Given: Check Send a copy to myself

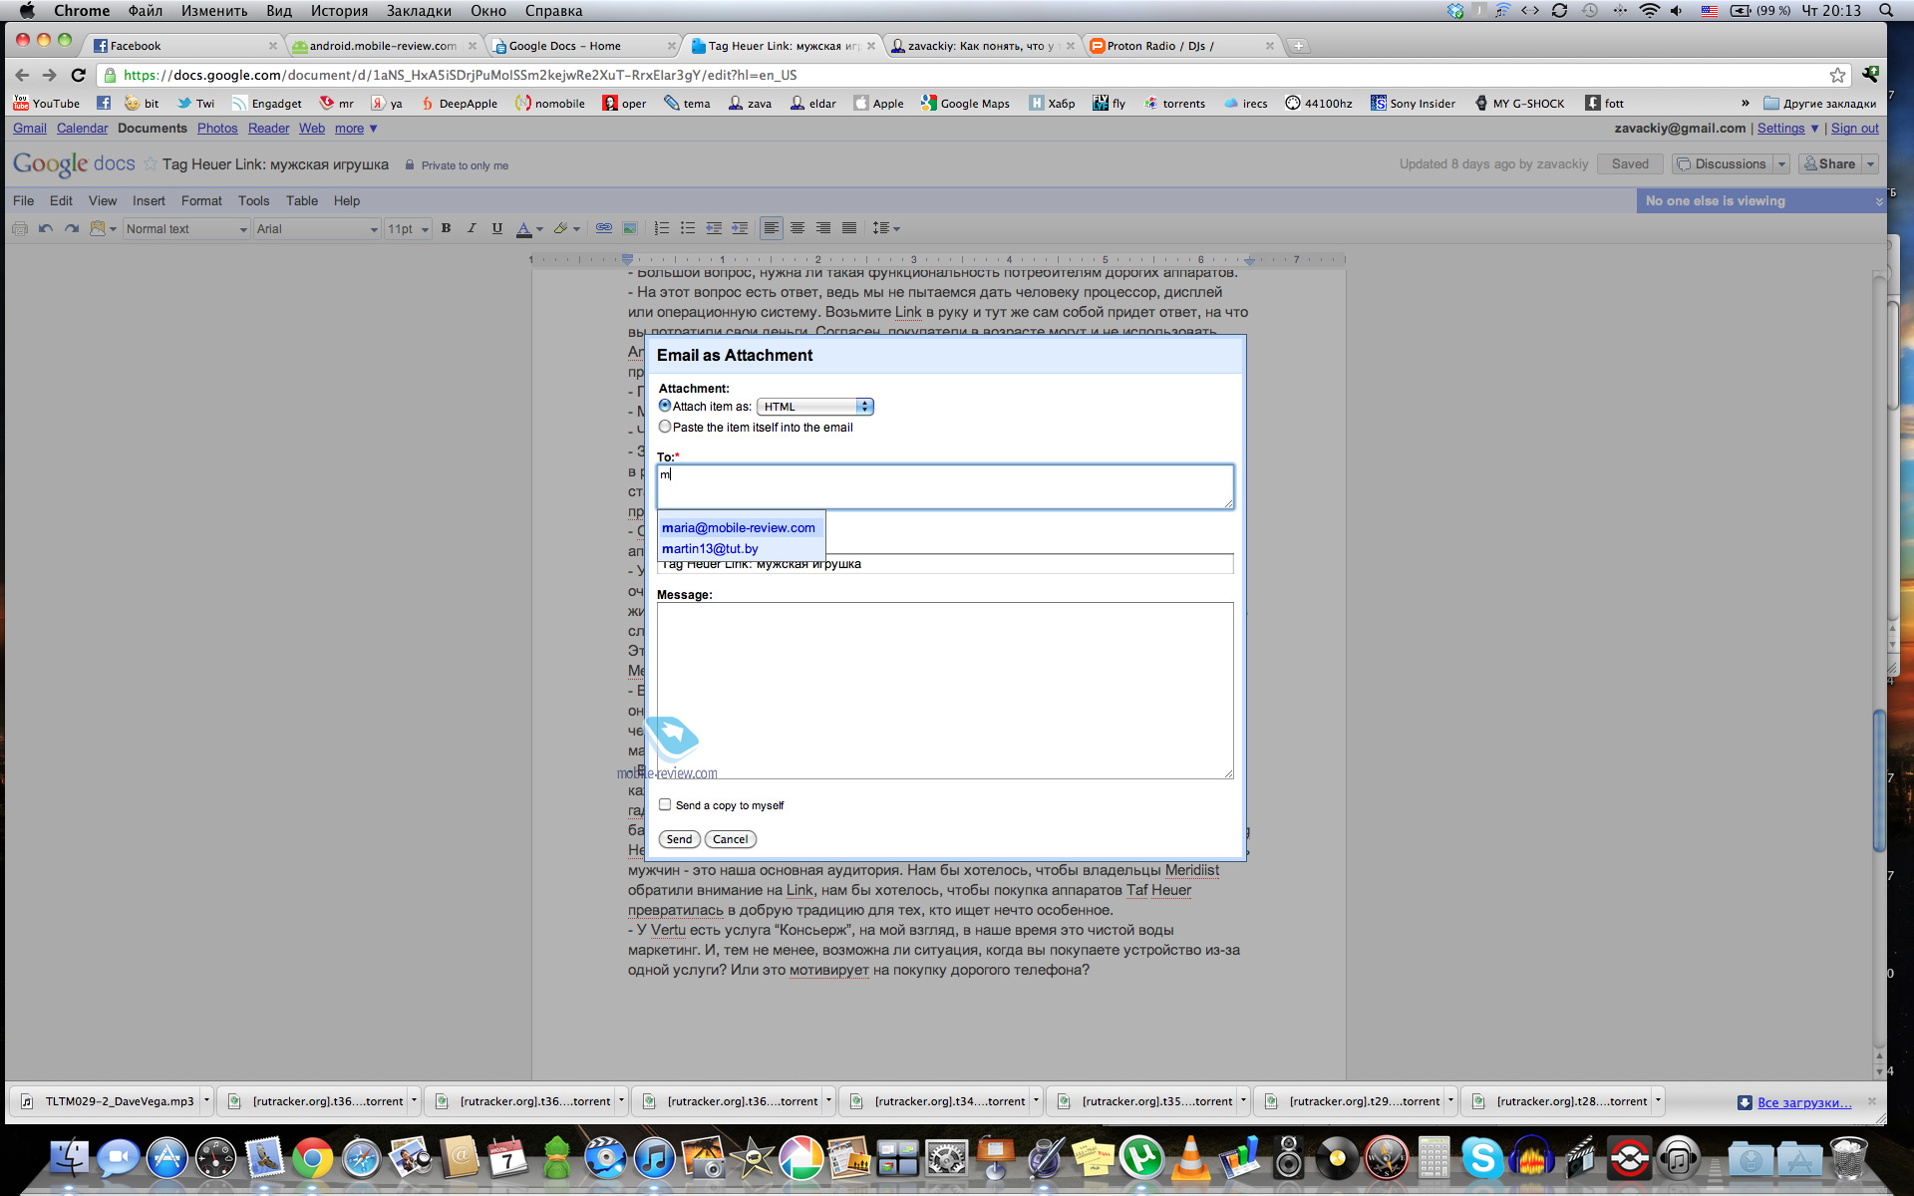Looking at the screenshot, I should tap(665, 804).
